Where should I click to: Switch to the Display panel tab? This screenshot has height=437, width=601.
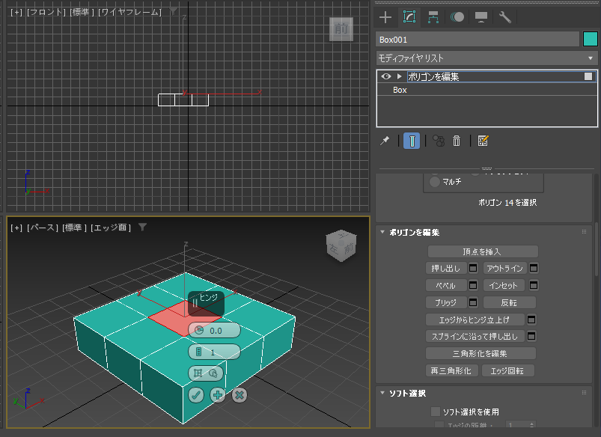481,17
